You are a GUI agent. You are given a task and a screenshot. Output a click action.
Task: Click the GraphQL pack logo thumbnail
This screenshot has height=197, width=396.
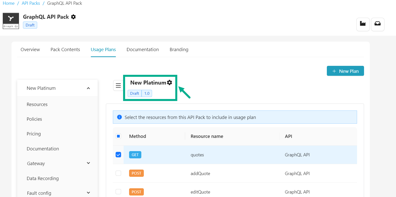[x=11, y=21]
